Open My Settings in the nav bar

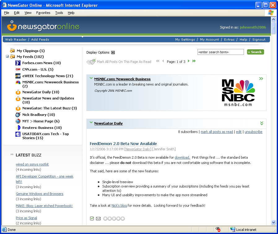click(x=185, y=39)
